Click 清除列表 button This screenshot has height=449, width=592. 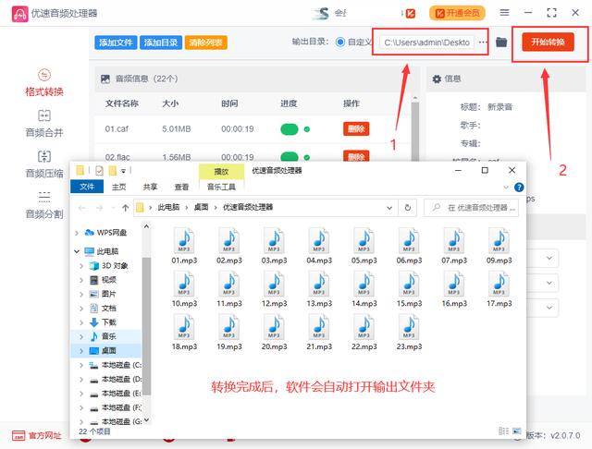pyautogui.click(x=205, y=42)
